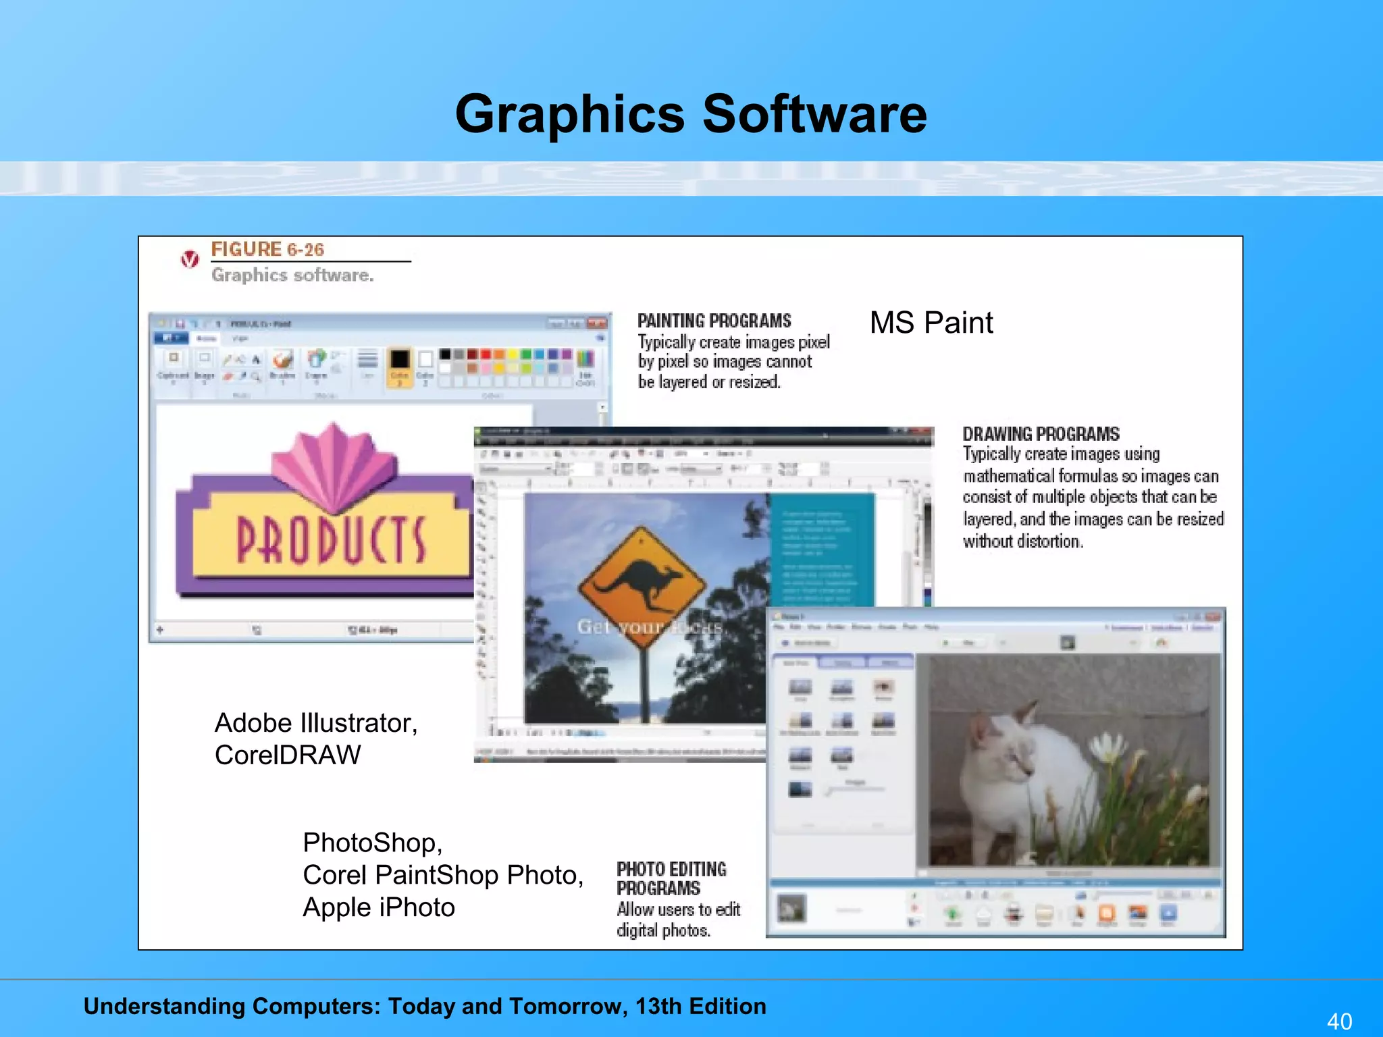This screenshot has width=1383, height=1037.
Task: Switch to the View tab in Paint
Action: tap(240, 338)
